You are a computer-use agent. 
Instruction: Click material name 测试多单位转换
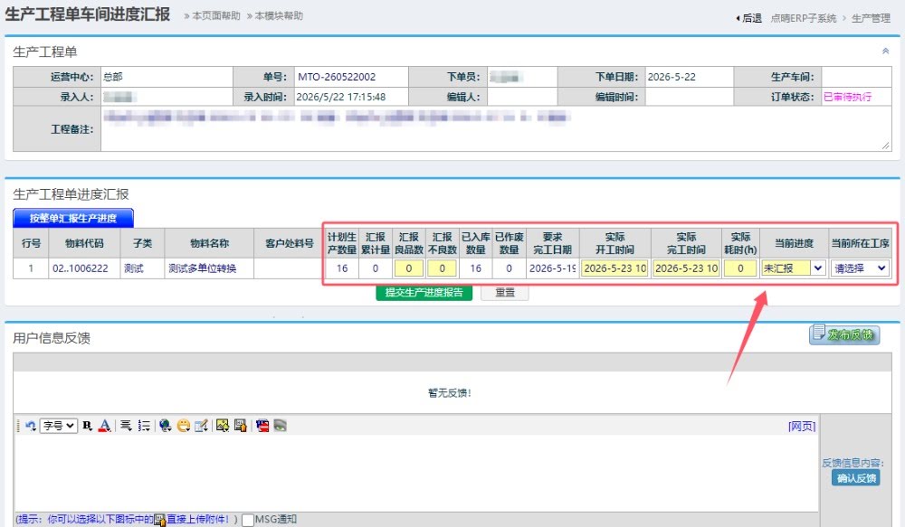coord(202,268)
